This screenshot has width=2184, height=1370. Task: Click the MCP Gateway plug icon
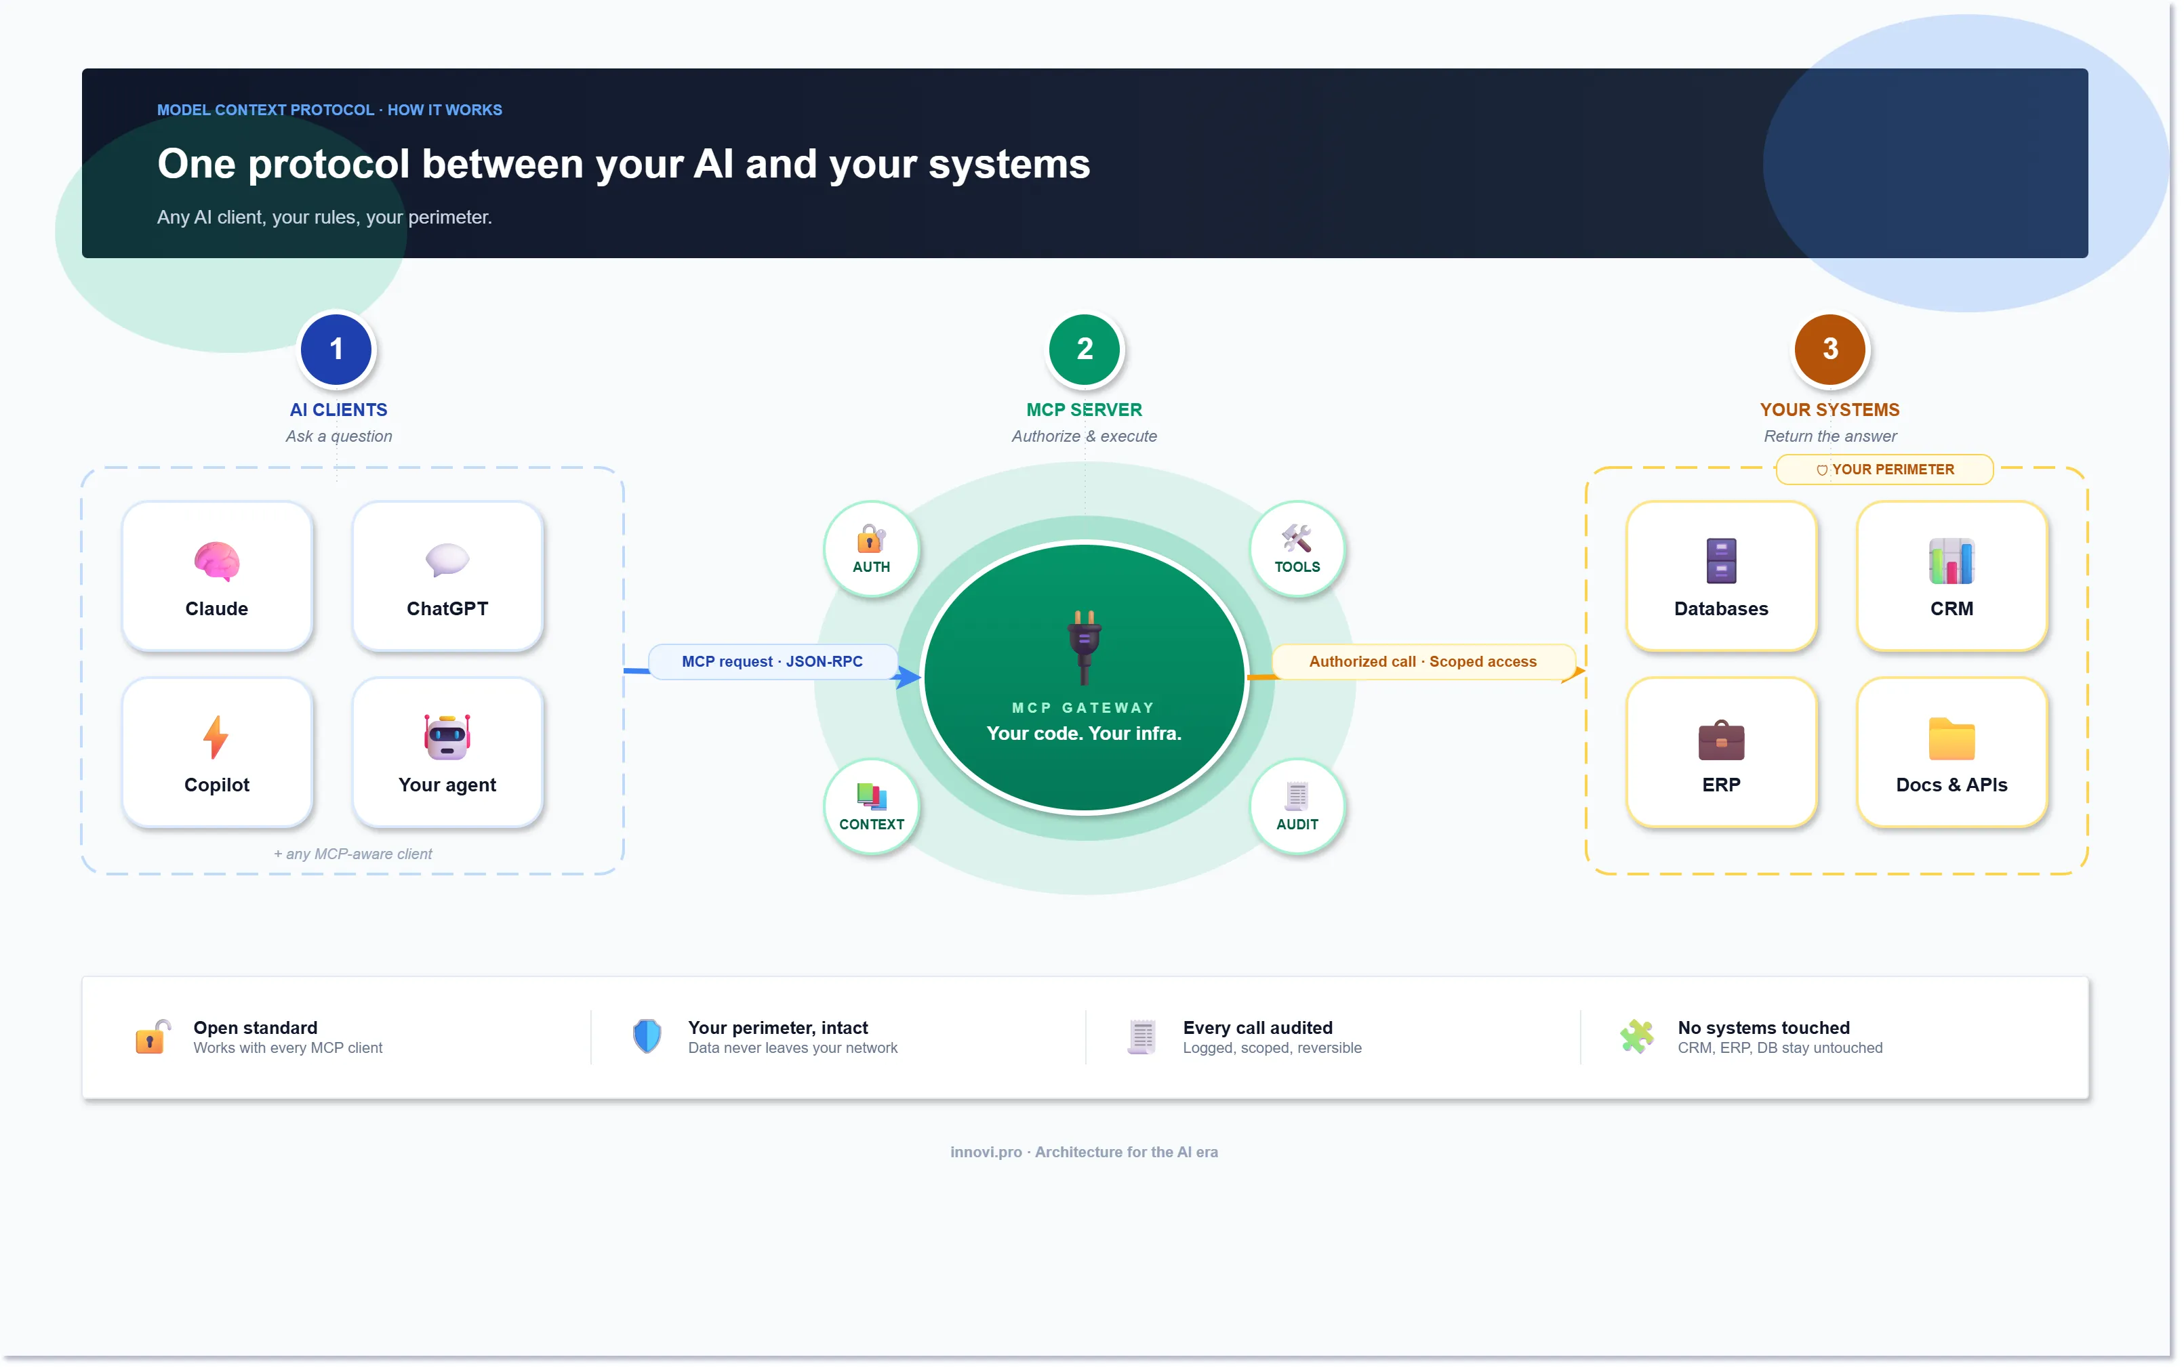click(x=1084, y=644)
